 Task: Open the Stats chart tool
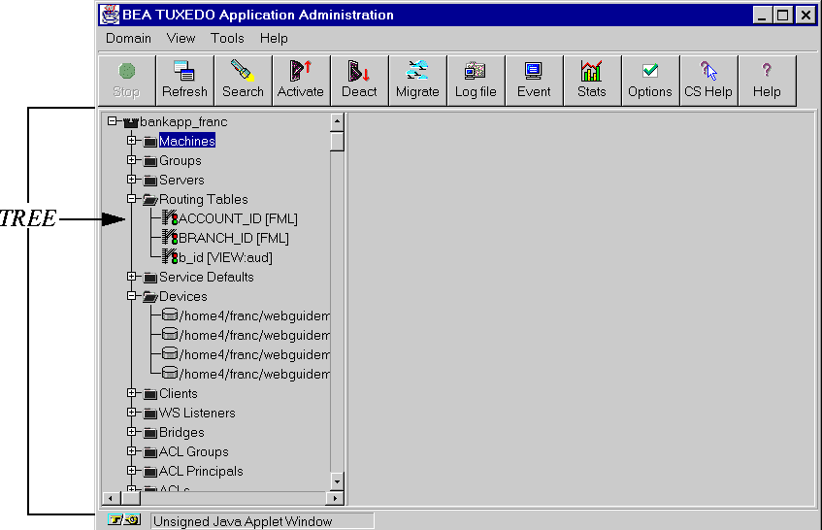click(x=592, y=82)
